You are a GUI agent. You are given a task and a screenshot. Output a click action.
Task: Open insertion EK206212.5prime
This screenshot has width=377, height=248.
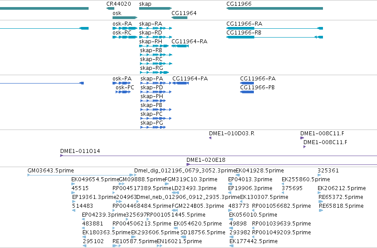[x=319, y=193]
